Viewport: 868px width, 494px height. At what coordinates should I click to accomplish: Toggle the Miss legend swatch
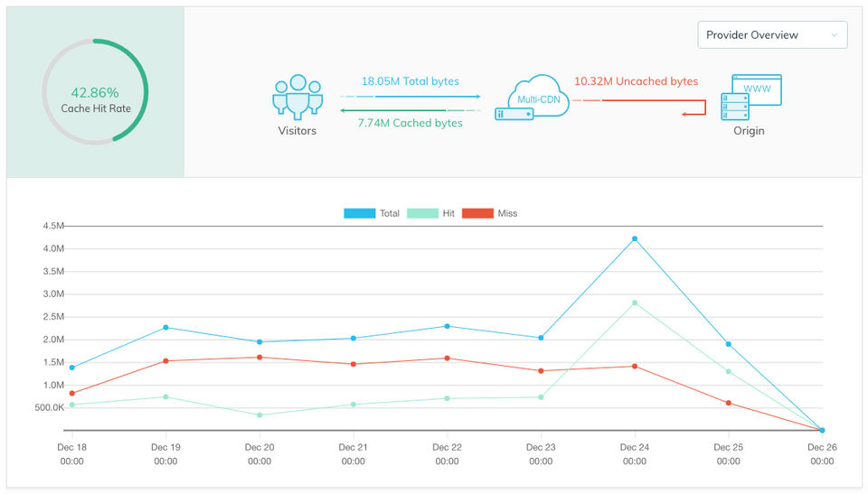click(477, 213)
